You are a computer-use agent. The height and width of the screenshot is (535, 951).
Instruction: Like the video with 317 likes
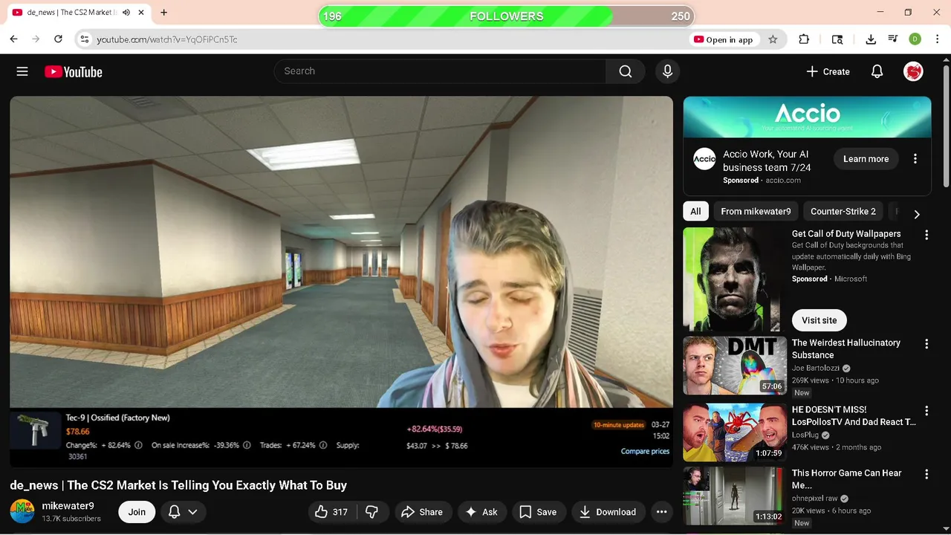click(332, 512)
